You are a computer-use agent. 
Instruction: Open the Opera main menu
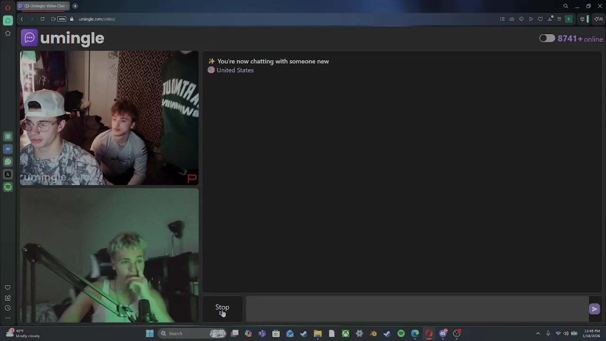pos(8,7)
